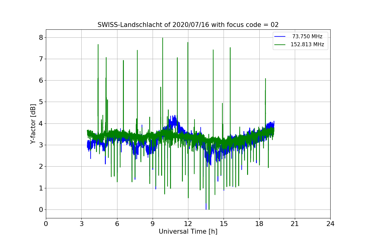
Task: Select the 73.750 MHz legend label
Action: coord(307,36)
